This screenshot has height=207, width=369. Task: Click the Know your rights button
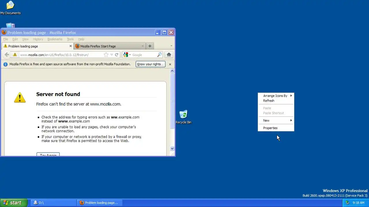[x=150, y=64]
